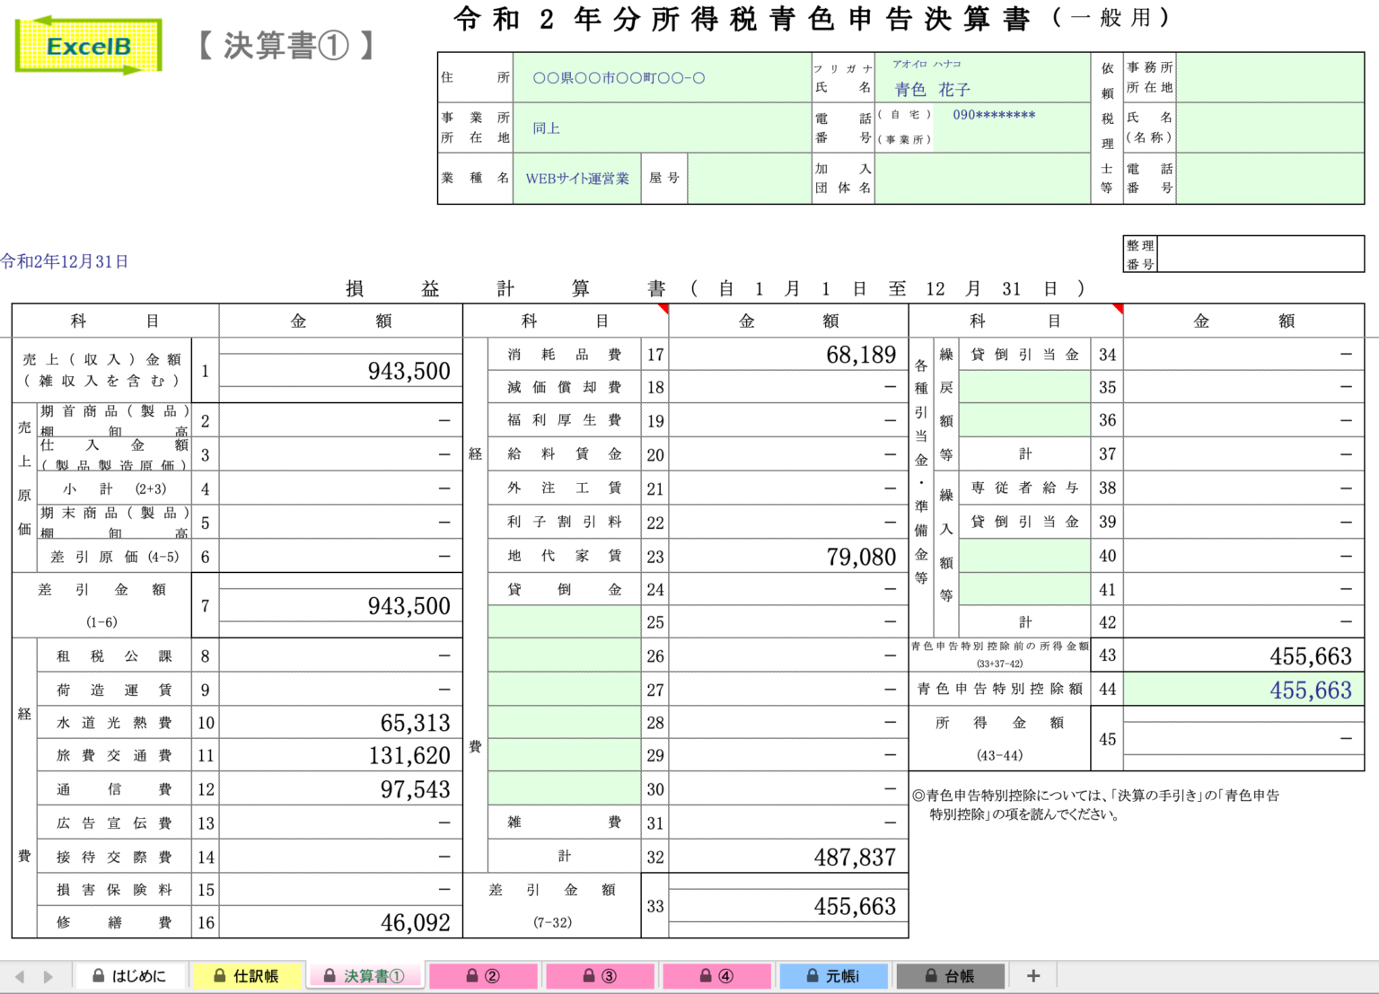The width and height of the screenshot is (1379, 994).
Task: Click the empty 整理番号 box
Action: tap(1260, 253)
